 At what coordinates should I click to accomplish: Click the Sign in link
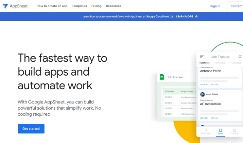tap(215, 6)
